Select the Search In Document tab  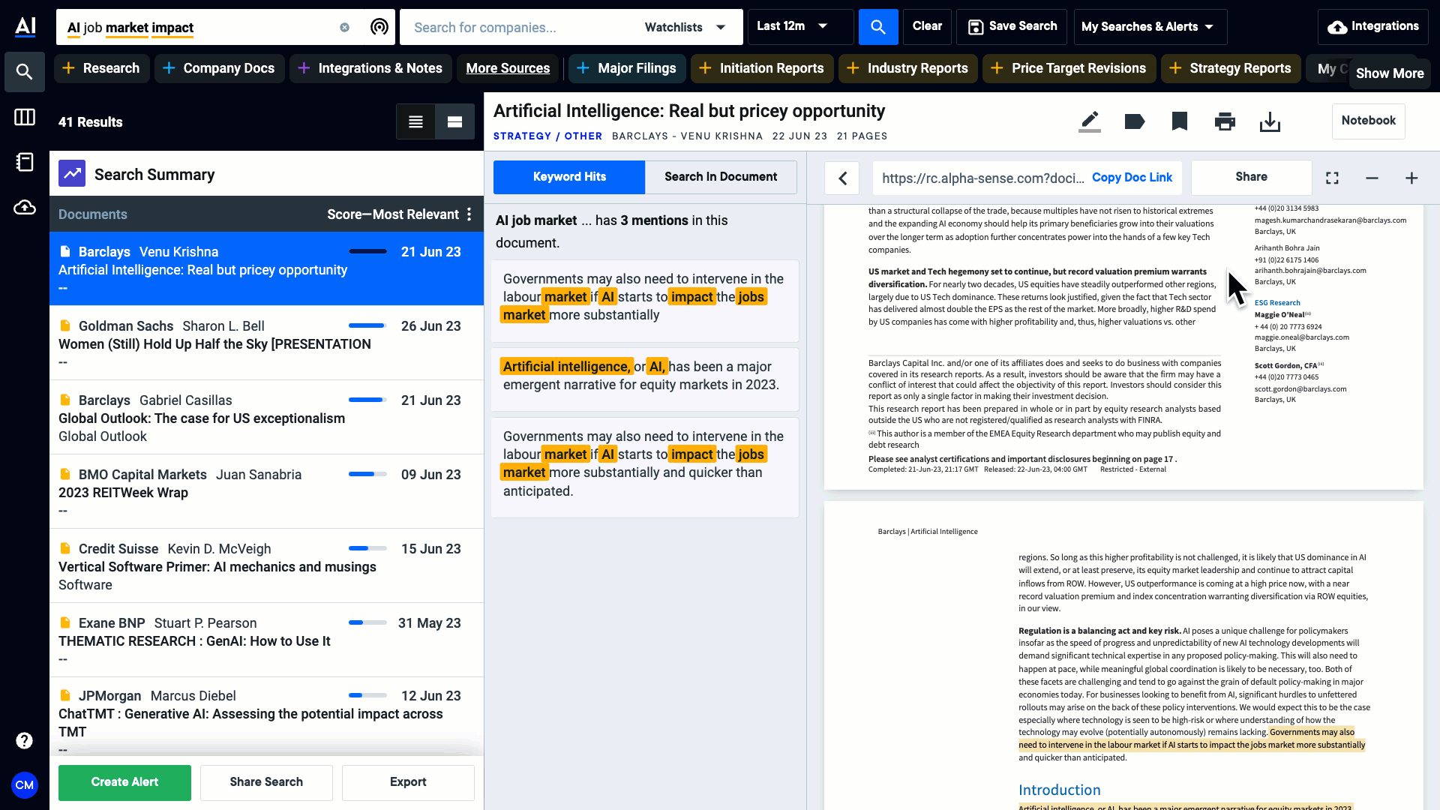(x=721, y=177)
